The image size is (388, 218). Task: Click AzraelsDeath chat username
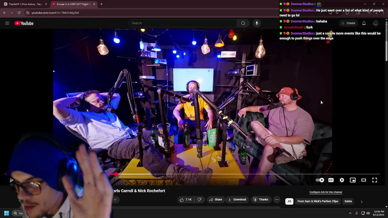pos(293,28)
